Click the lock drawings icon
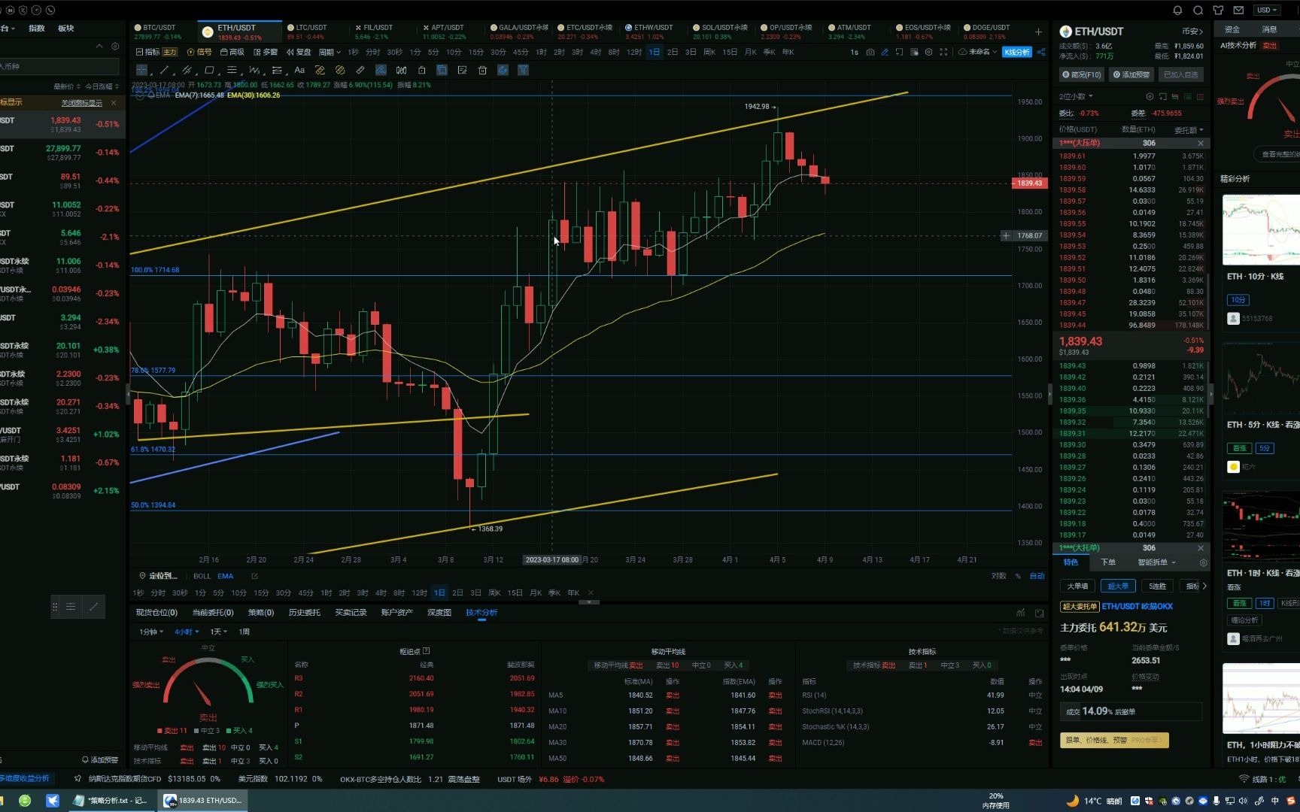 (x=421, y=70)
